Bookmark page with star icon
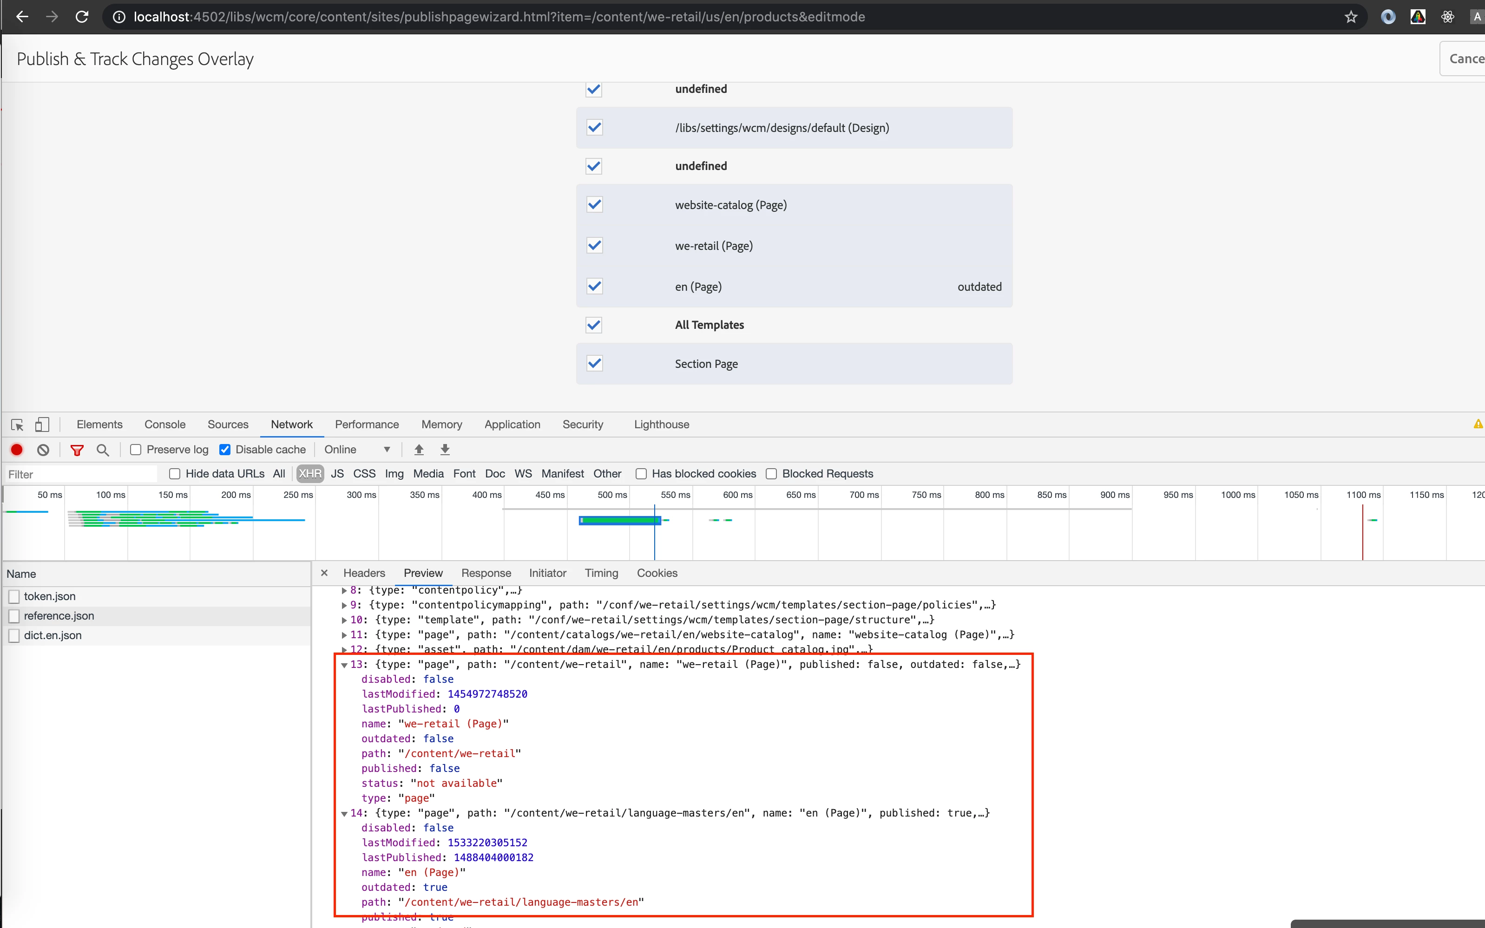 [x=1351, y=17]
